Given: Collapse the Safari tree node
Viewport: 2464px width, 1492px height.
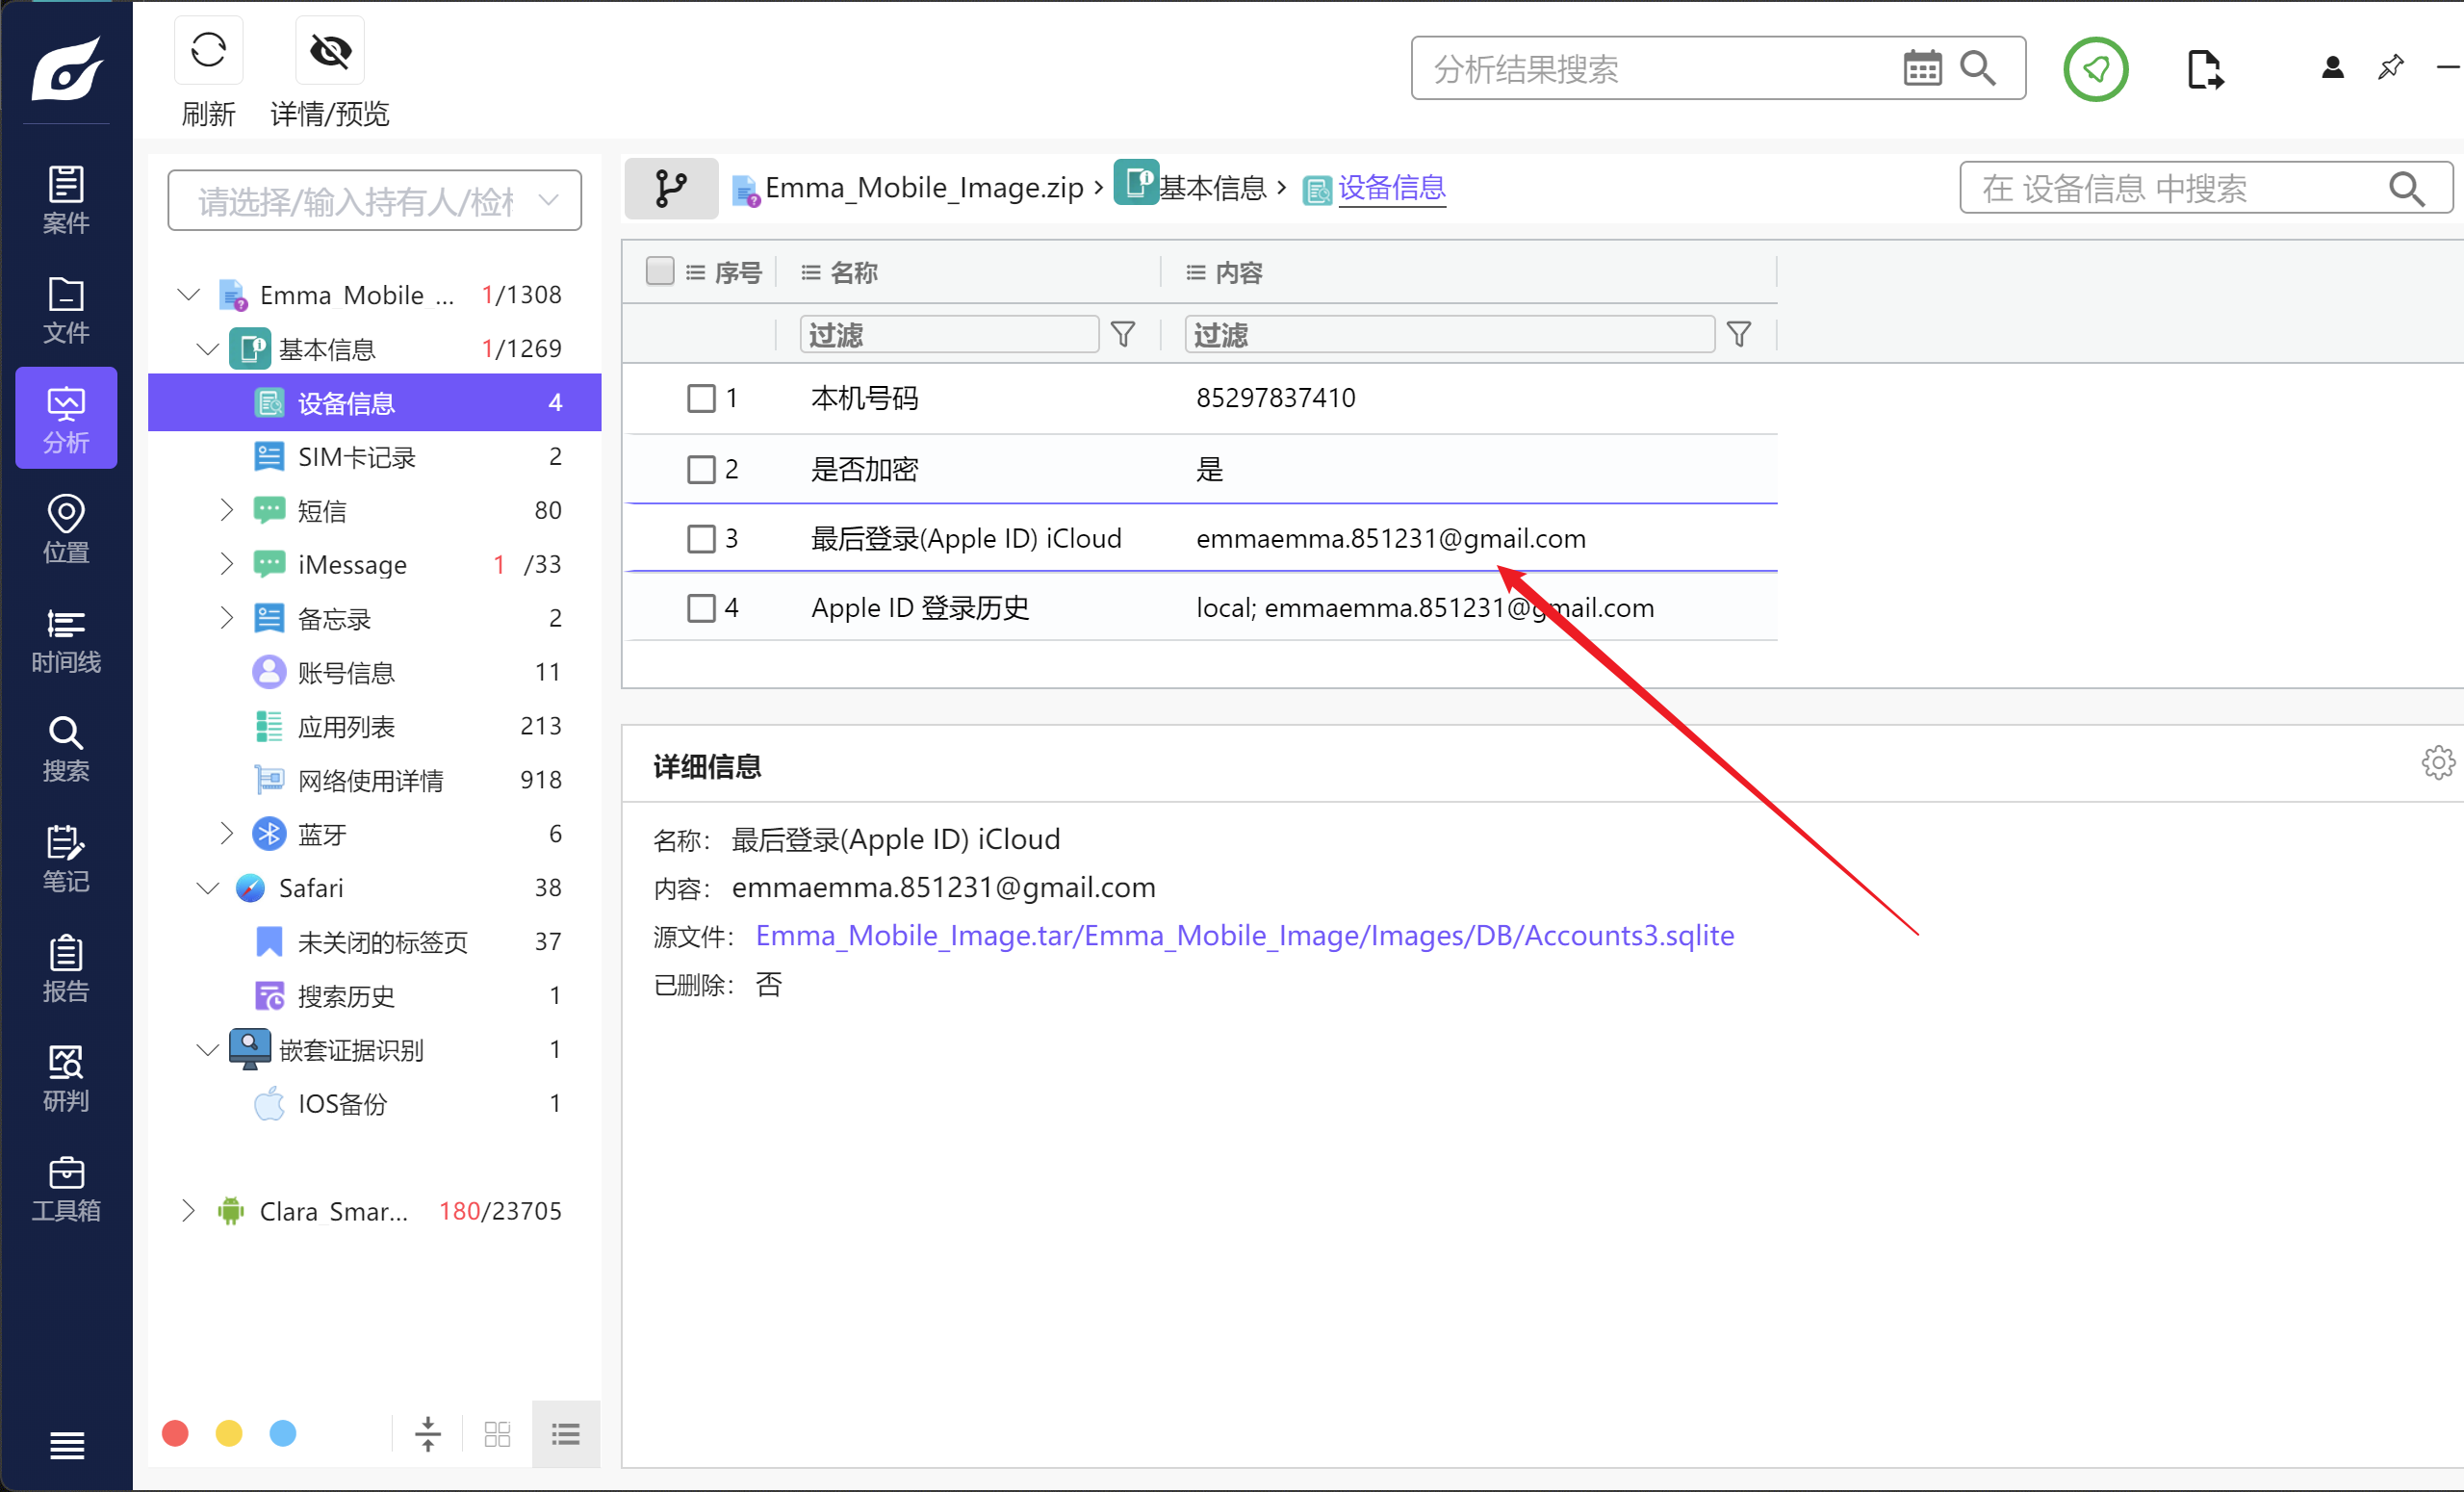Looking at the screenshot, I should [x=208, y=888].
